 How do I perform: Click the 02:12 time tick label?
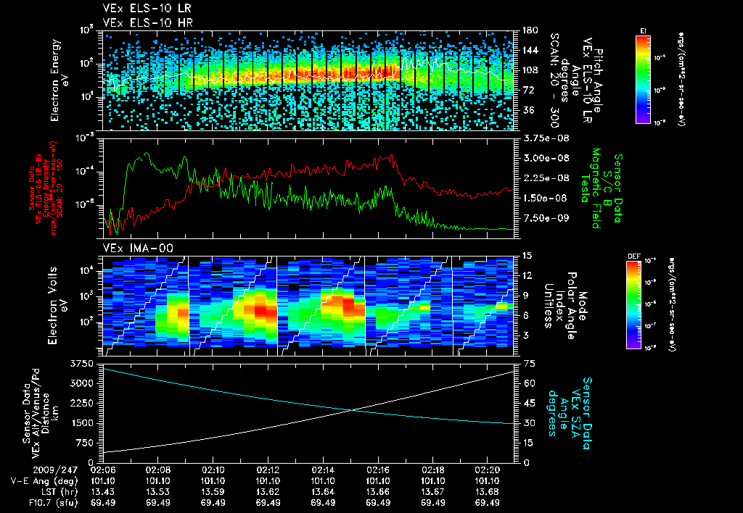[x=268, y=470]
